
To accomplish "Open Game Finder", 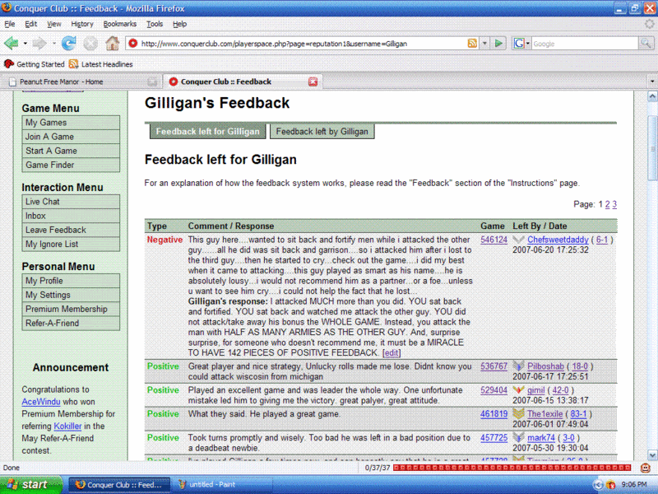I will (x=71, y=165).
